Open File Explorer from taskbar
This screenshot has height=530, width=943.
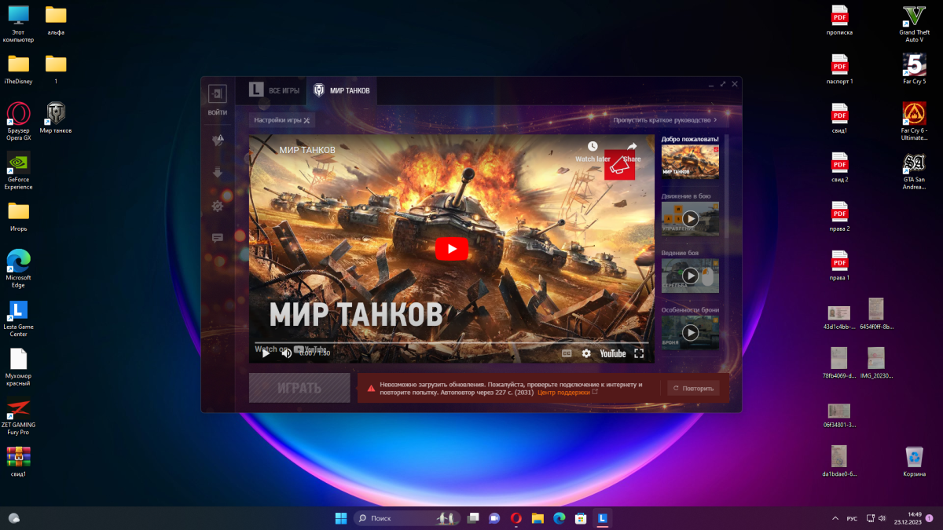[x=538, y=517]
